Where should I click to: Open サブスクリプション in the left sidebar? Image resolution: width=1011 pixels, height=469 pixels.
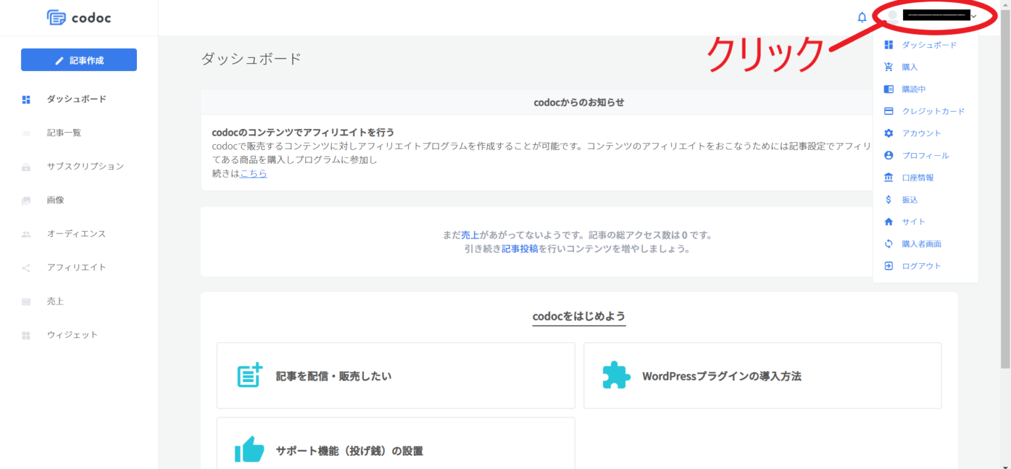click(85, 166)
